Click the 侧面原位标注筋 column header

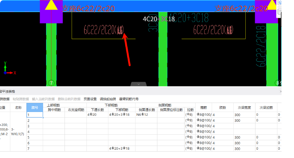[171, 110]
